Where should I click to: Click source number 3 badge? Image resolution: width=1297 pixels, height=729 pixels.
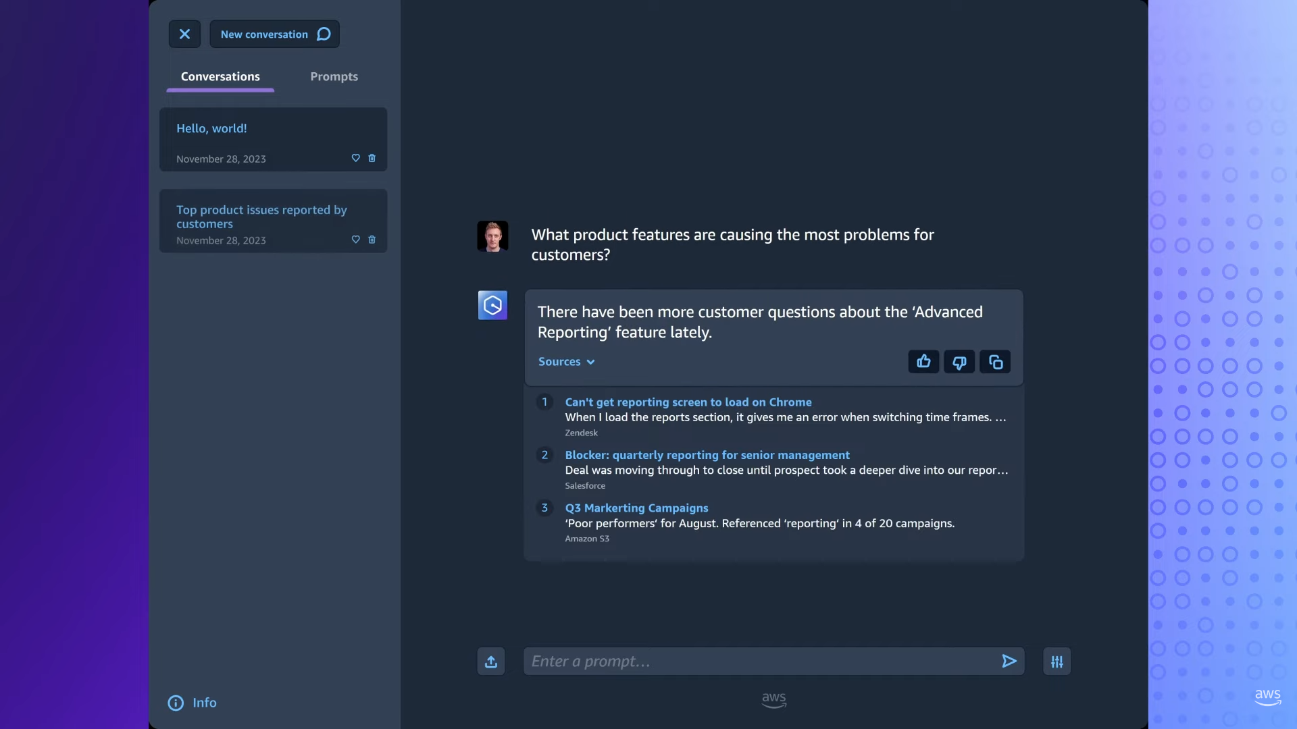tap(544, 508)
